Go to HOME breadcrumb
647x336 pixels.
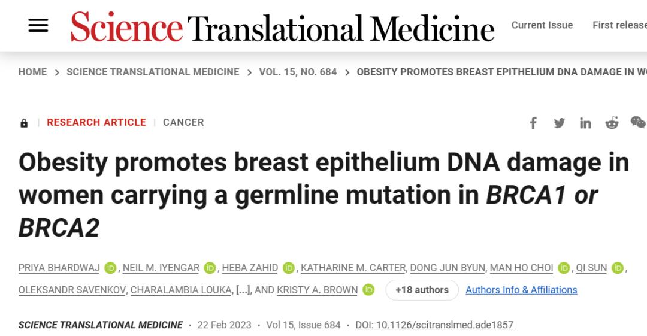pos(32,72)
